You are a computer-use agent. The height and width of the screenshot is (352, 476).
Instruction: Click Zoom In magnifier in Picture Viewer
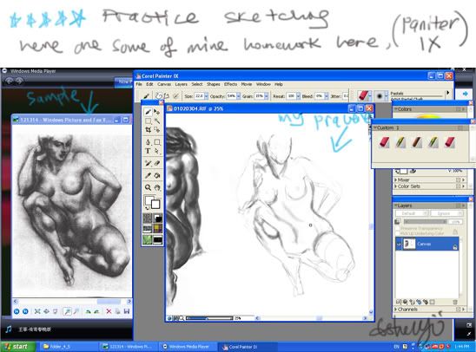point(67,311)
